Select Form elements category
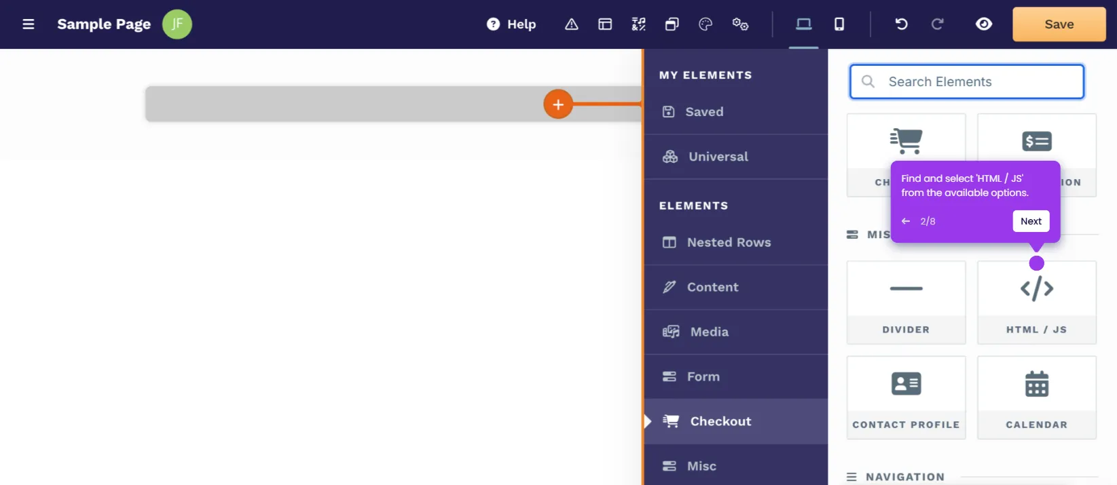Image resolution: width=1117 pixels, height=485 pixels. (736, 376)
